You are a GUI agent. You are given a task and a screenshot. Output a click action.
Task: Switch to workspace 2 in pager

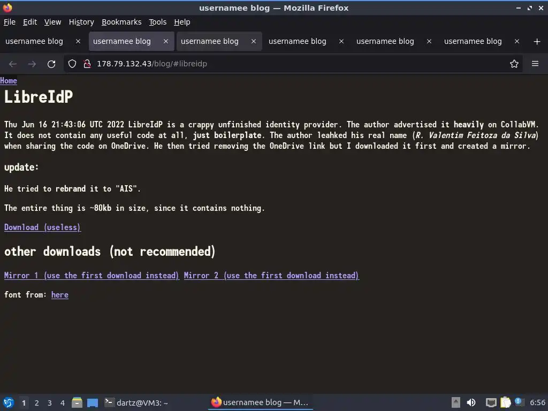coord(37,403)
